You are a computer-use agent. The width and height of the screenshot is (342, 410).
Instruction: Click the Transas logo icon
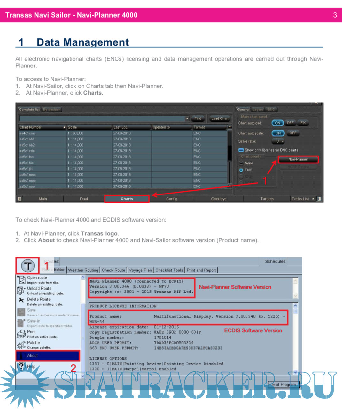(x=28, y=265)
